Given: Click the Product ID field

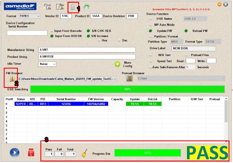Looking at the screenshot, I should (96, 16).
